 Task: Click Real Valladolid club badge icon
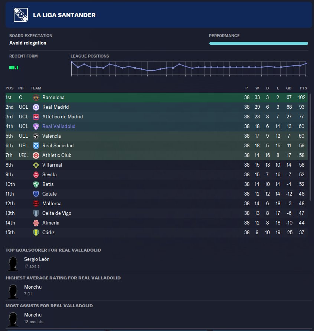[36, 127]
